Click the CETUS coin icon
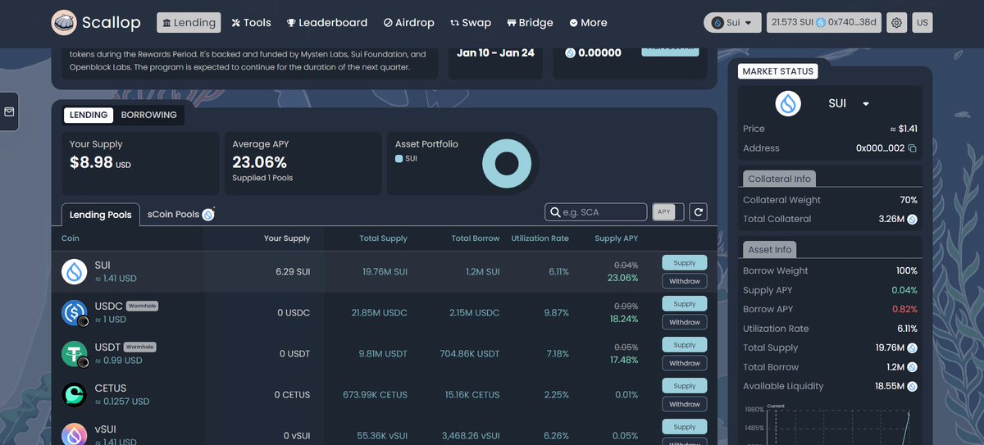Viewport: 984px width, 445px height. 75,394
